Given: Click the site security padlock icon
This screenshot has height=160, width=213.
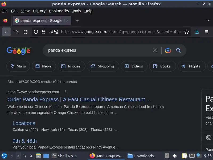Looking at the screenshot, I should click(43, 32).
